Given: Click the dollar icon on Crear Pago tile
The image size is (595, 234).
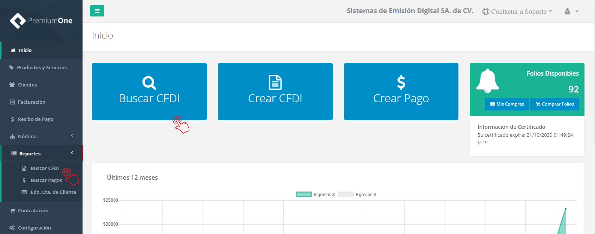Looking at the screenshot, I should coord(401,83).
